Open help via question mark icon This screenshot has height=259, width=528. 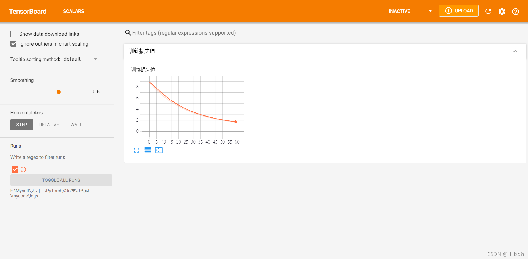click(x=516, y=11)
